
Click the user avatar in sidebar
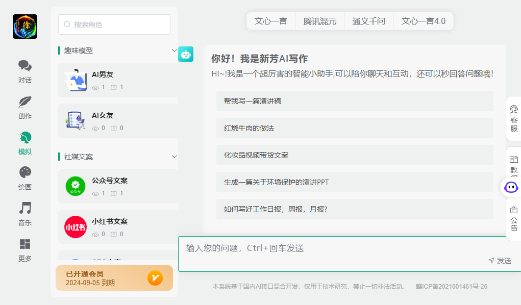click(25, 27)
